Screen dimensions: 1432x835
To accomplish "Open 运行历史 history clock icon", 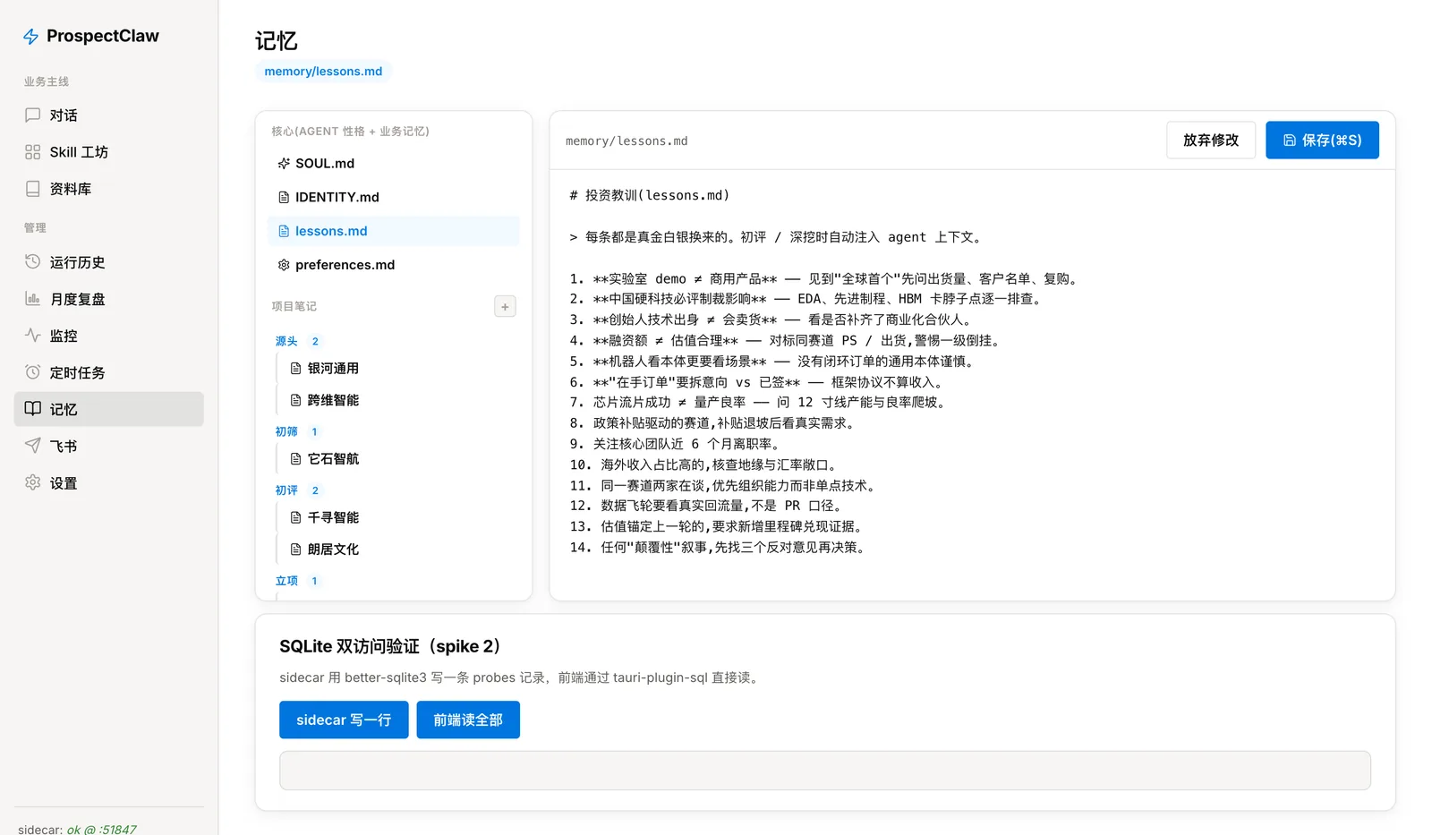I will pyautogui.click(x=33, y=262).
